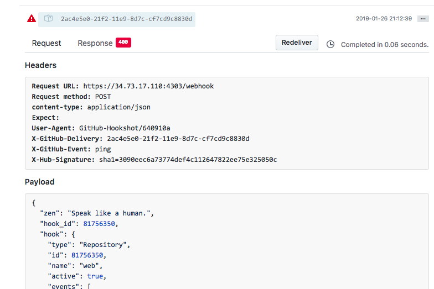Click the Payload section heading
Screen dimensions: 434x289
click(x=40, y=182)
